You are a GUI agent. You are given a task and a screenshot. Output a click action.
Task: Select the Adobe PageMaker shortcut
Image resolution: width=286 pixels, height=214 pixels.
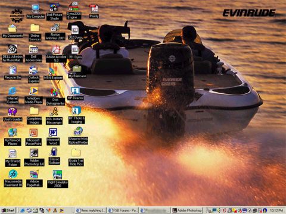tap(35, 179)
